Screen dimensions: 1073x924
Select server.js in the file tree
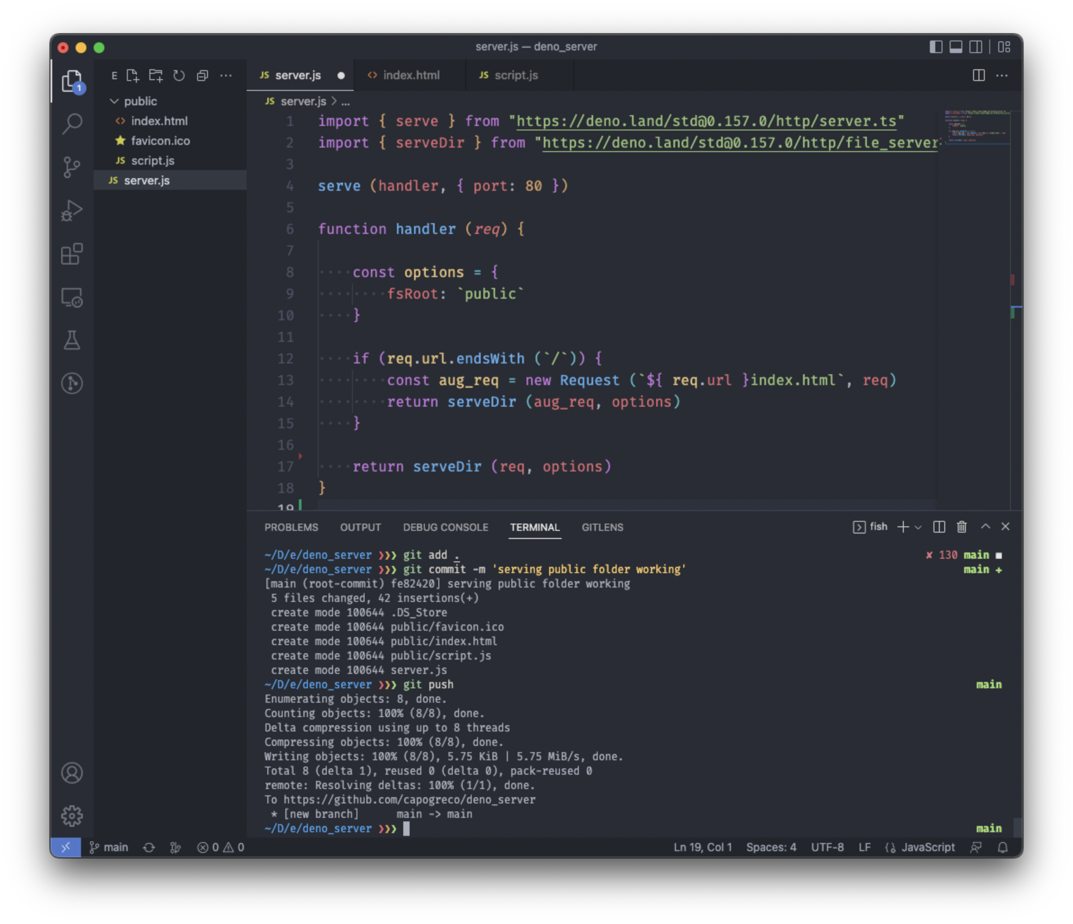point(170,180)
